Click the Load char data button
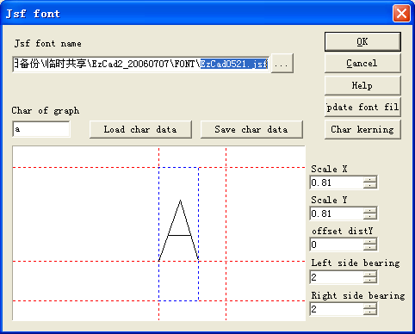 140,129
